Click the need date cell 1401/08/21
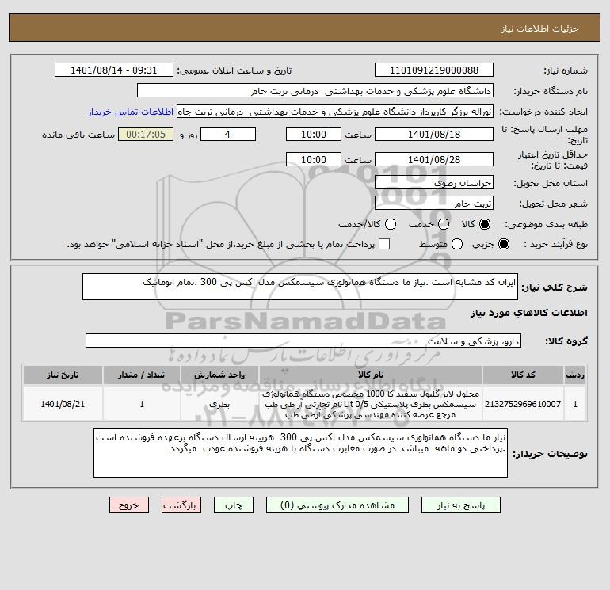 (63, 404)
